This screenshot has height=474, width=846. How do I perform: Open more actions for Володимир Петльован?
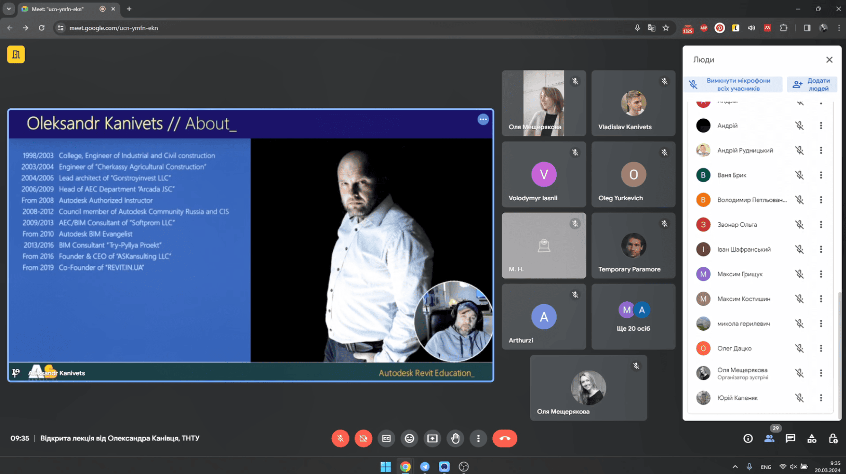pyautogui.click(x=821, y=200)
